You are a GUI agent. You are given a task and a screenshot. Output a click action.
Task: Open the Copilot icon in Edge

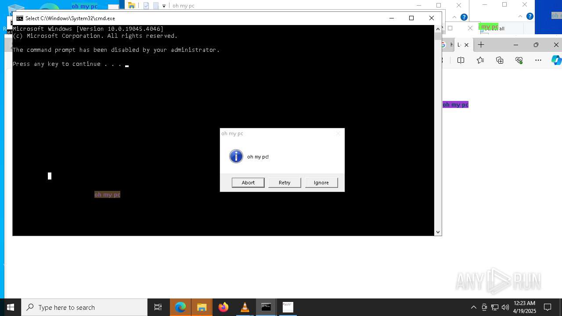pyautogui.click(x=556, y=60)
